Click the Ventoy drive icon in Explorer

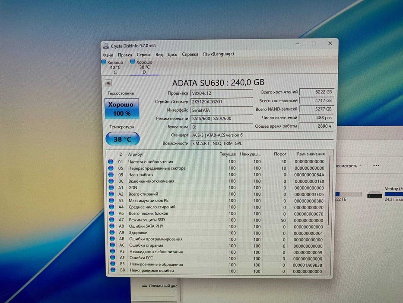374,195
